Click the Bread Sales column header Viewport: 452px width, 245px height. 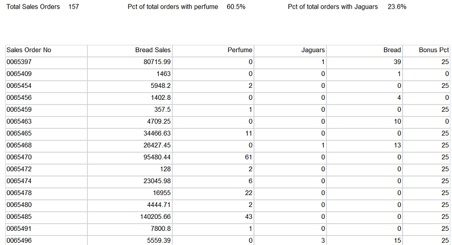point(153,50)
